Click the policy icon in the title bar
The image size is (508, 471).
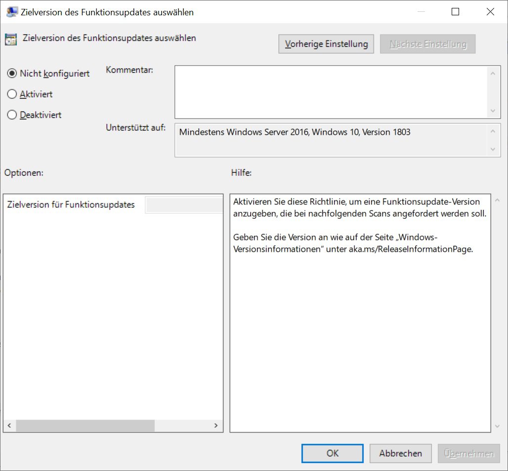pos(11,11)
